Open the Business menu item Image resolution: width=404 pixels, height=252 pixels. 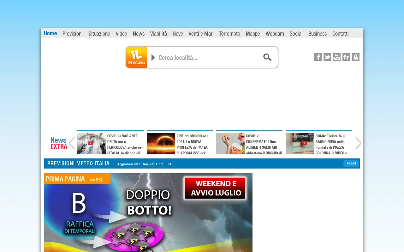(x=318, y=34)
